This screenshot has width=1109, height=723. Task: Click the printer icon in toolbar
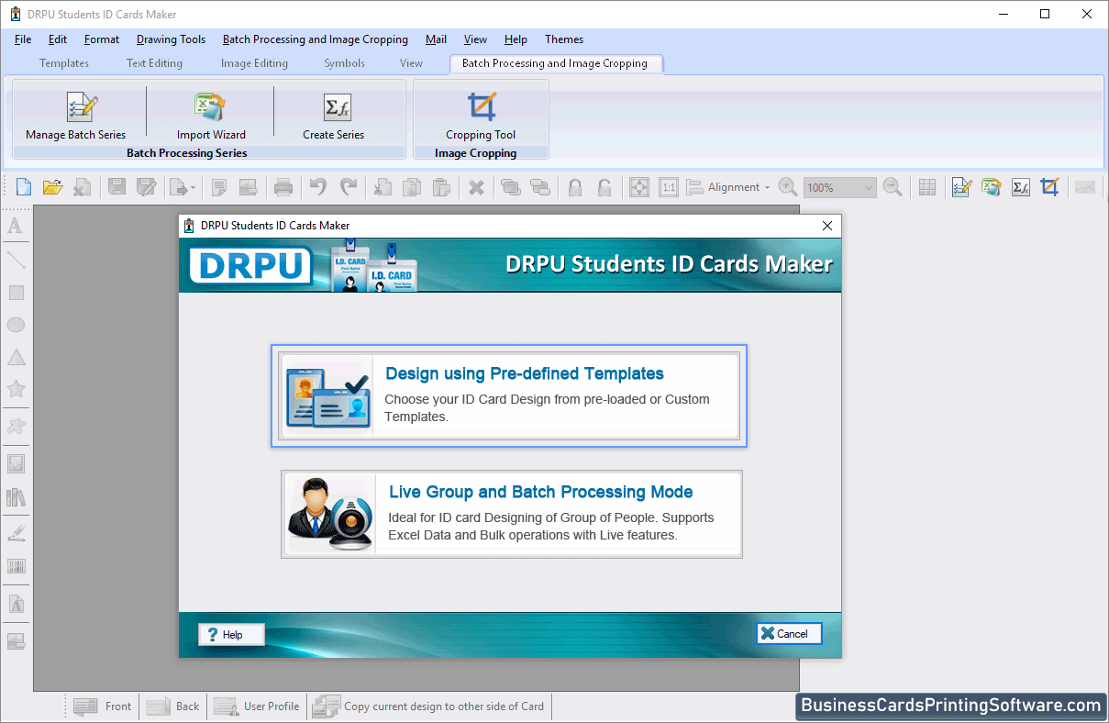click(283, 187)
